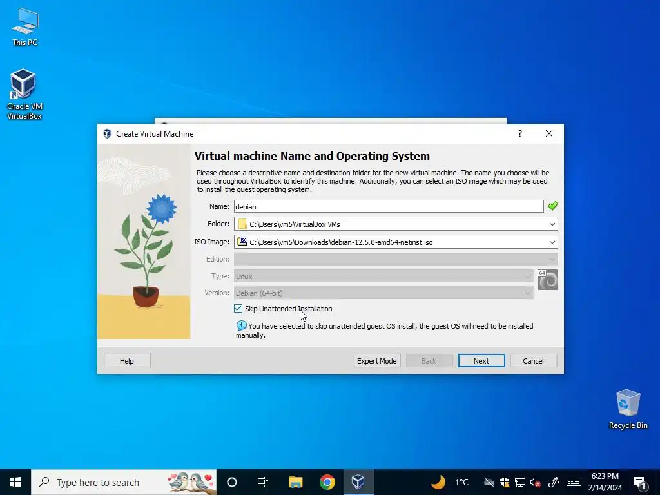
Task: Click the moon weather icon in taskbar
Action: 438,482
